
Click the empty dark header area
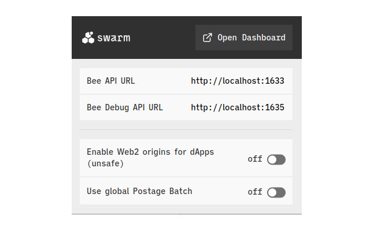click(162, 38)
